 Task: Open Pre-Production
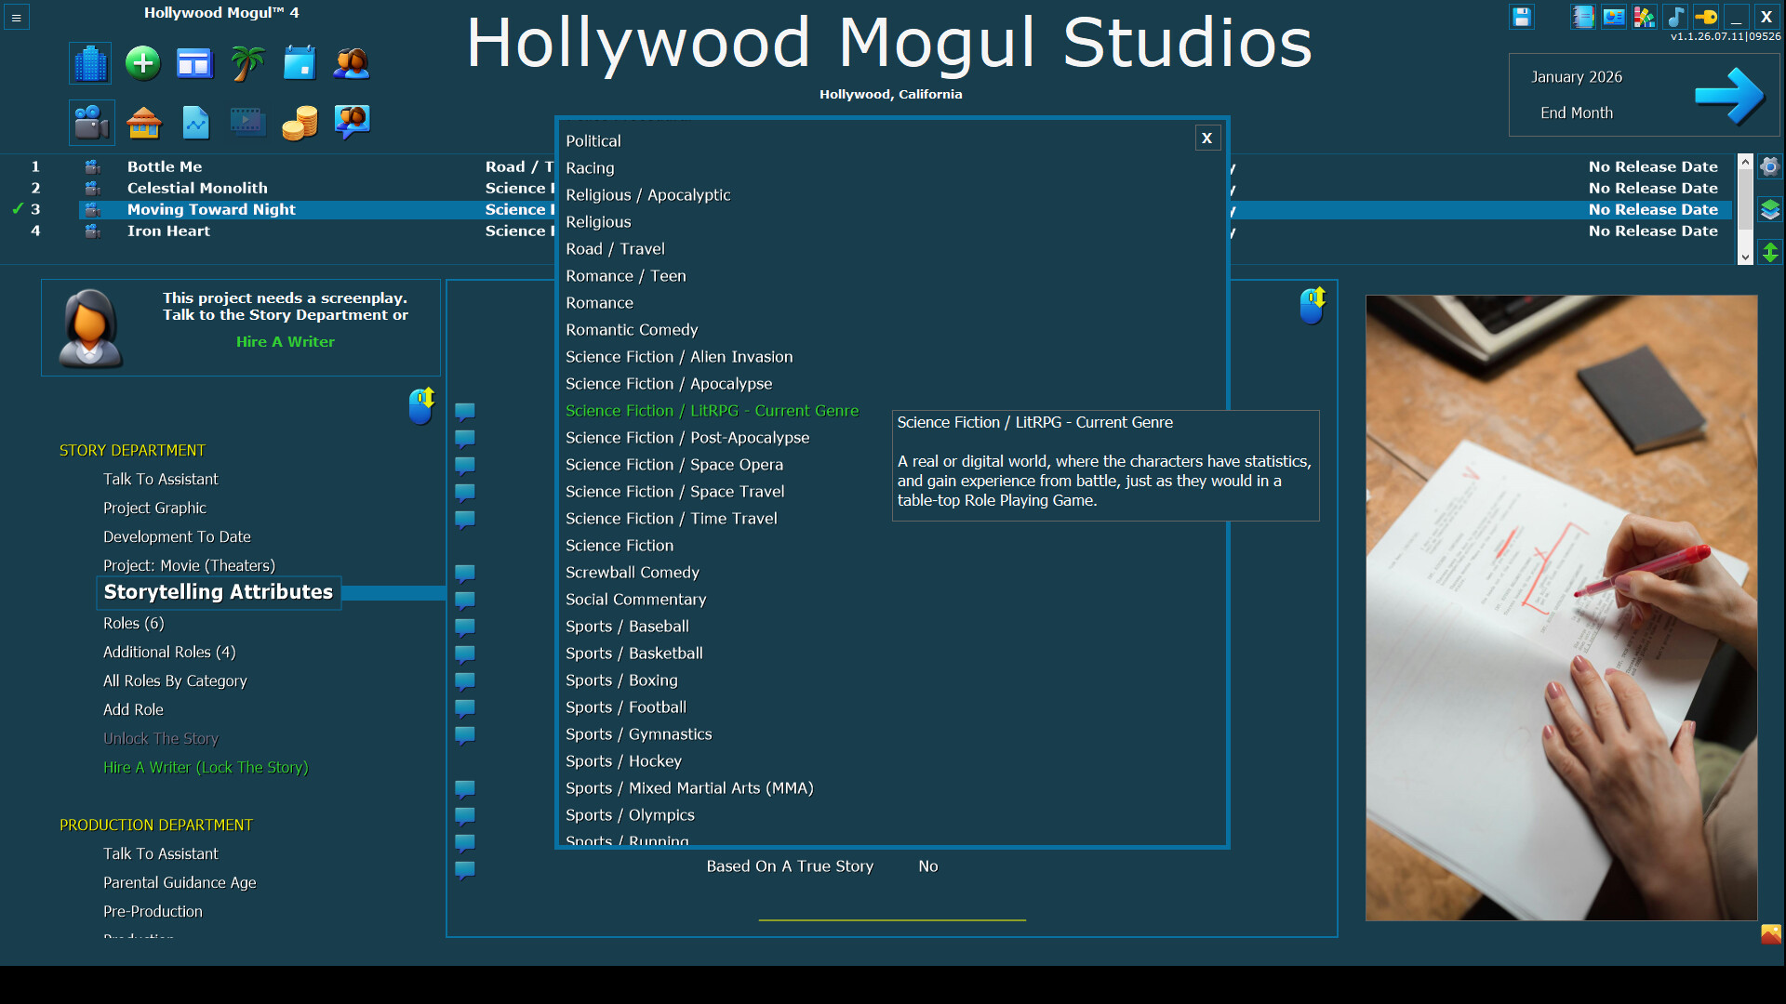coord(153,911)
